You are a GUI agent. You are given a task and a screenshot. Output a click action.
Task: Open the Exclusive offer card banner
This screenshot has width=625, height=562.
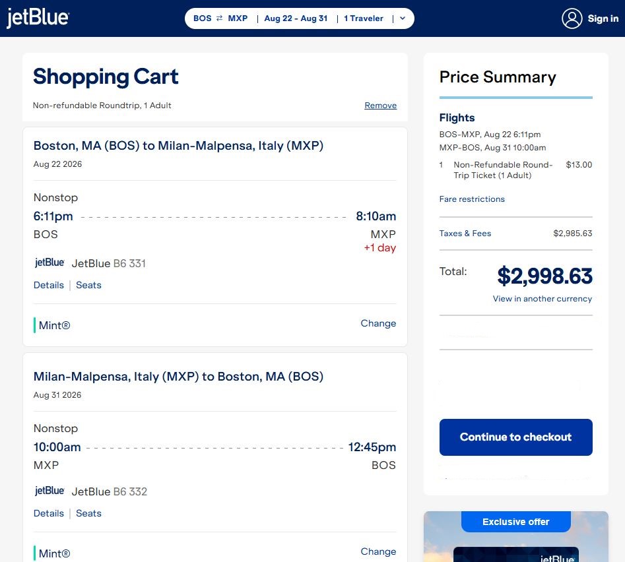[516, 536]
